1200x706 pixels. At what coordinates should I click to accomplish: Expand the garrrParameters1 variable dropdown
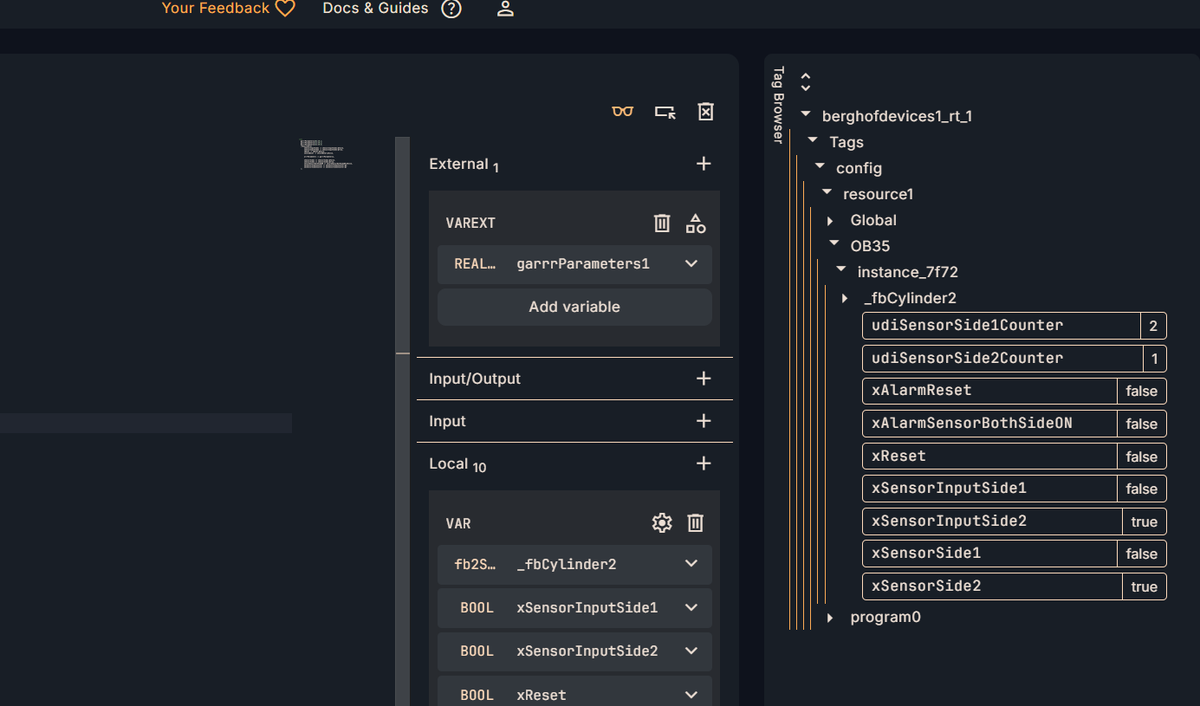[x=691, y=264]
